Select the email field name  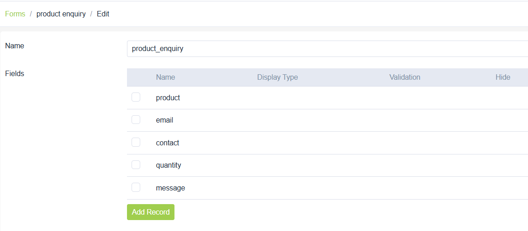click(164, 120)
